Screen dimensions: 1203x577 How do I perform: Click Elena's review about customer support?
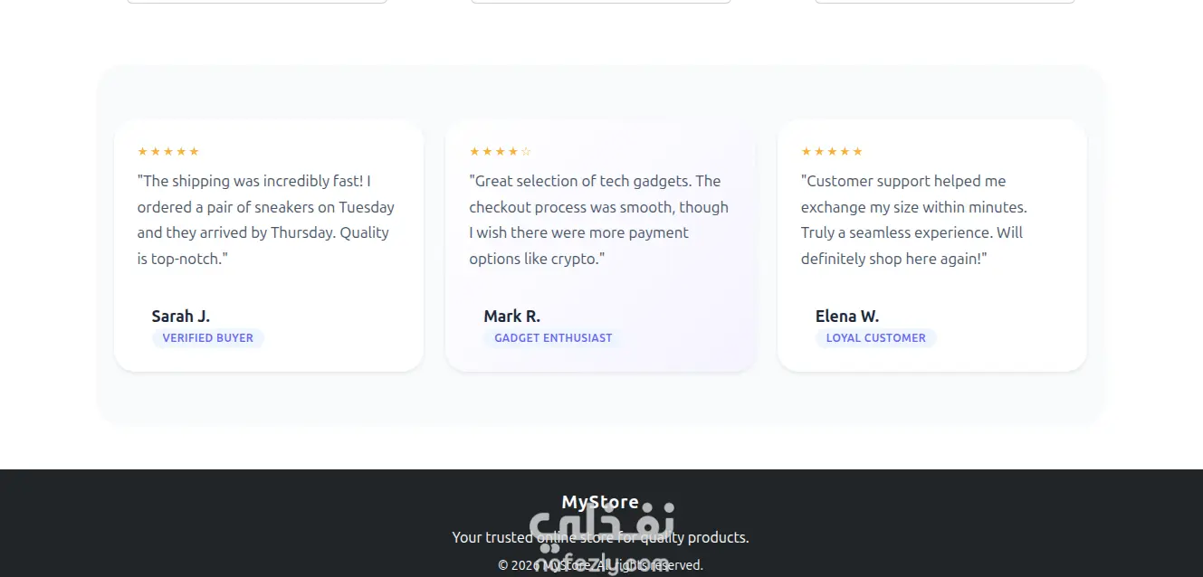tap(913, 220)
